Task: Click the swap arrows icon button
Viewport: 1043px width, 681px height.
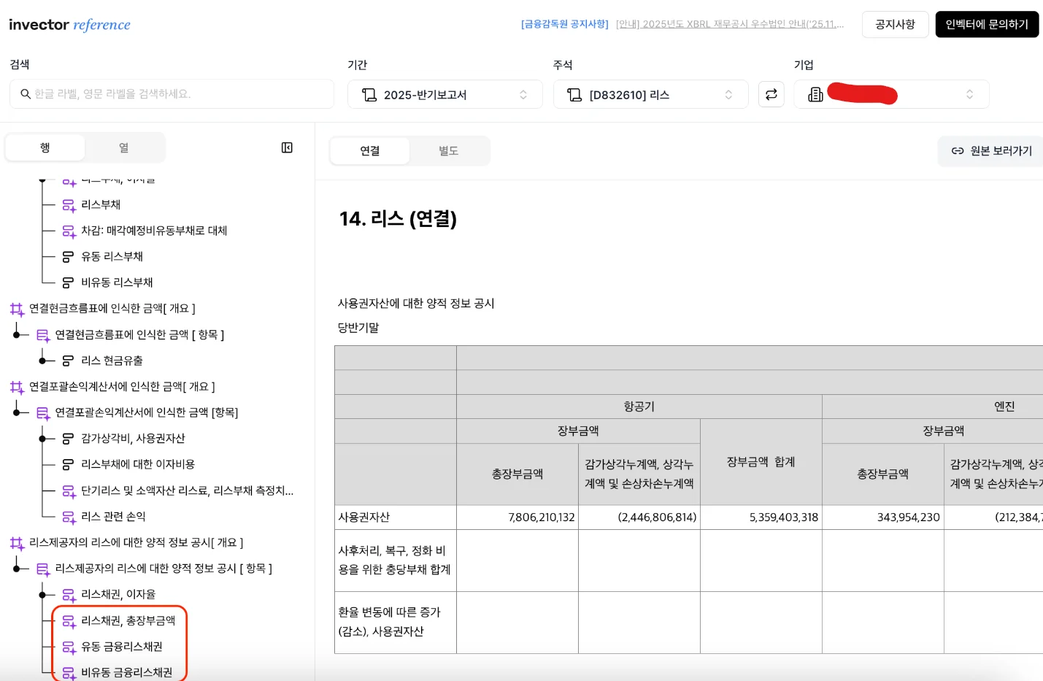Action: (x=771, y=94)
